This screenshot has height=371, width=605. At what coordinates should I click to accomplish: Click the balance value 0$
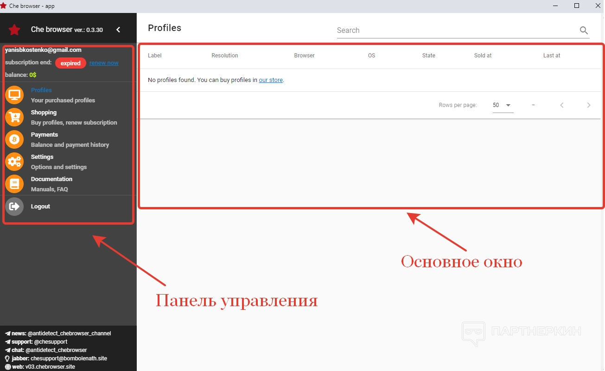33,75
